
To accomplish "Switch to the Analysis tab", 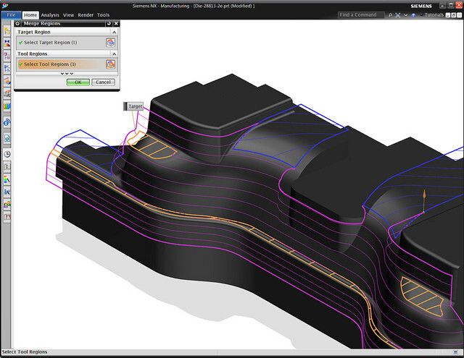I will (x=50, y=14).
